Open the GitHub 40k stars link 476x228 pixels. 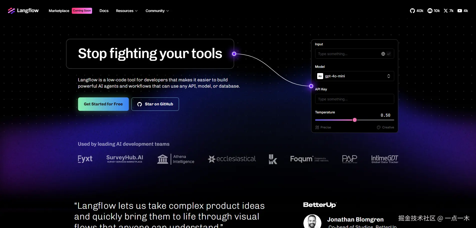416,11
